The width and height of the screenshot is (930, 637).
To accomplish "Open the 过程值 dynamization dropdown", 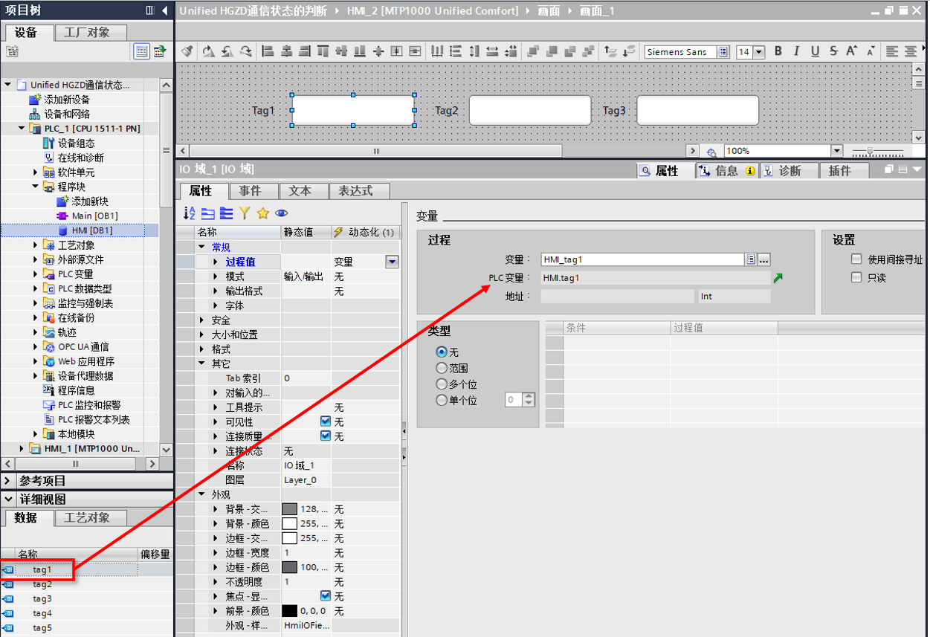I will pos(392,262).
